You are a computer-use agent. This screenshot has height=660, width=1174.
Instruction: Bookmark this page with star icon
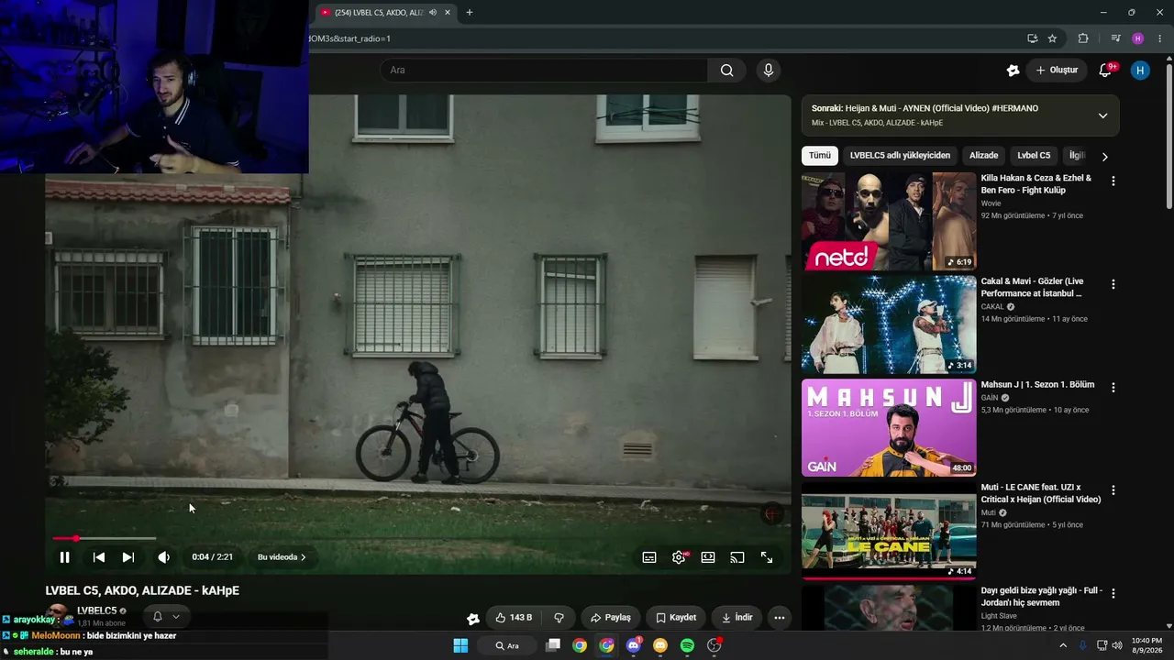point(1052,38)
